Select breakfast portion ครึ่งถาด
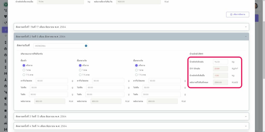Screen dimensions: 265x132 pos(24,65)
